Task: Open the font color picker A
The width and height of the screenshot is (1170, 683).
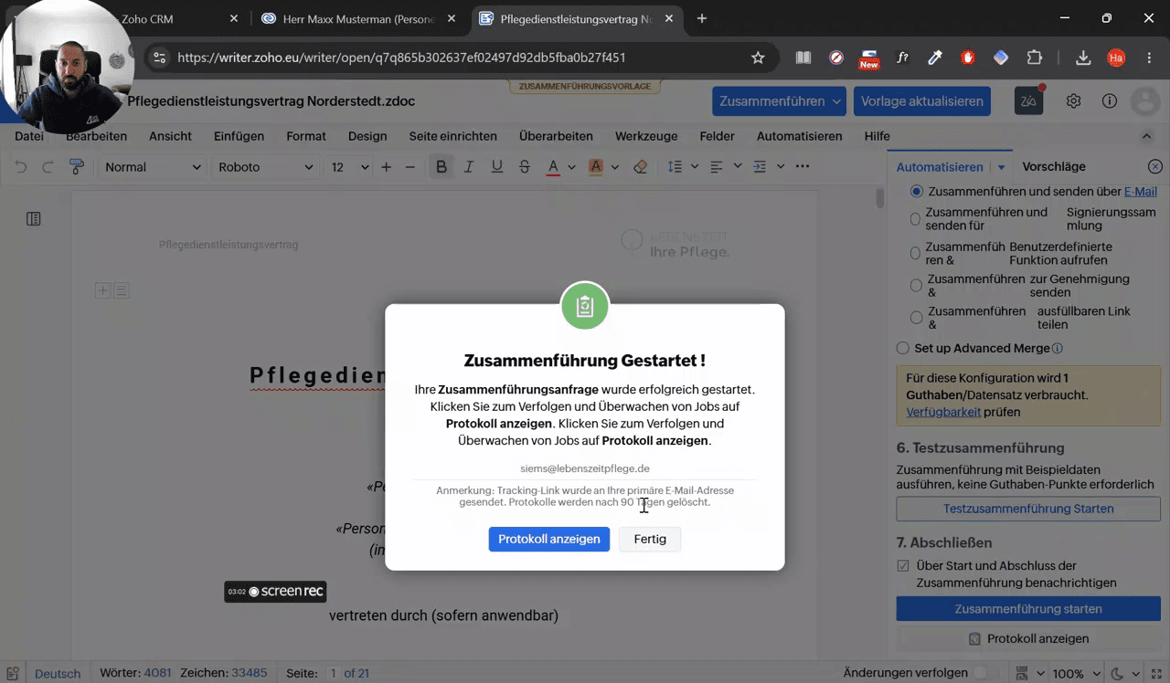Action: point(552,167)
